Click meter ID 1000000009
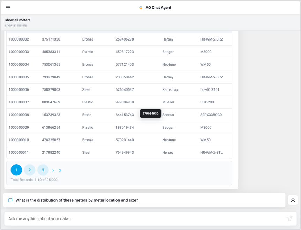This screenshot has height=230, width=301. coord(19,127)
